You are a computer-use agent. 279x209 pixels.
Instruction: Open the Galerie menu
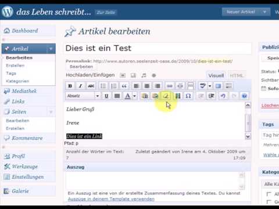(x=20, y=191)
